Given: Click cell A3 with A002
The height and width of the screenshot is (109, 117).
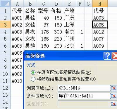Looking at the screenshot, I should pos(17,25).
